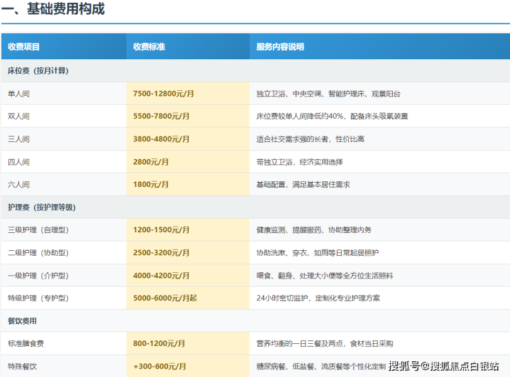Select the 标准膳食费 row label
This screenshot has width=510, height=377.
[26, 344]
